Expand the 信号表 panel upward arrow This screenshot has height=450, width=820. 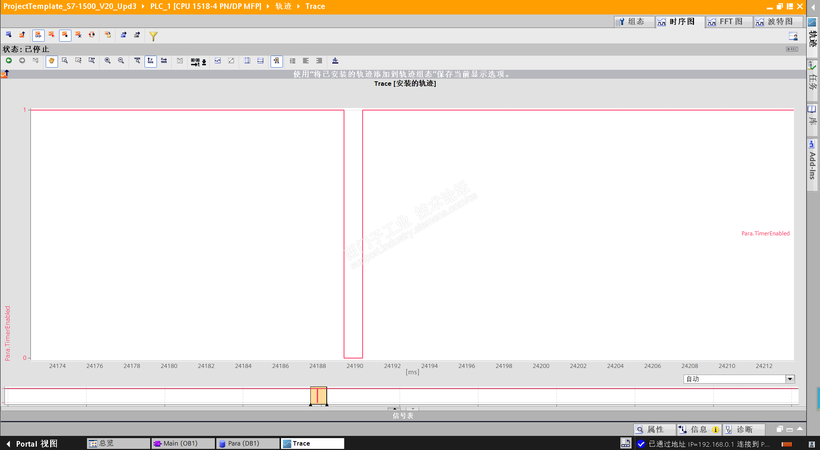click(394, 408)
